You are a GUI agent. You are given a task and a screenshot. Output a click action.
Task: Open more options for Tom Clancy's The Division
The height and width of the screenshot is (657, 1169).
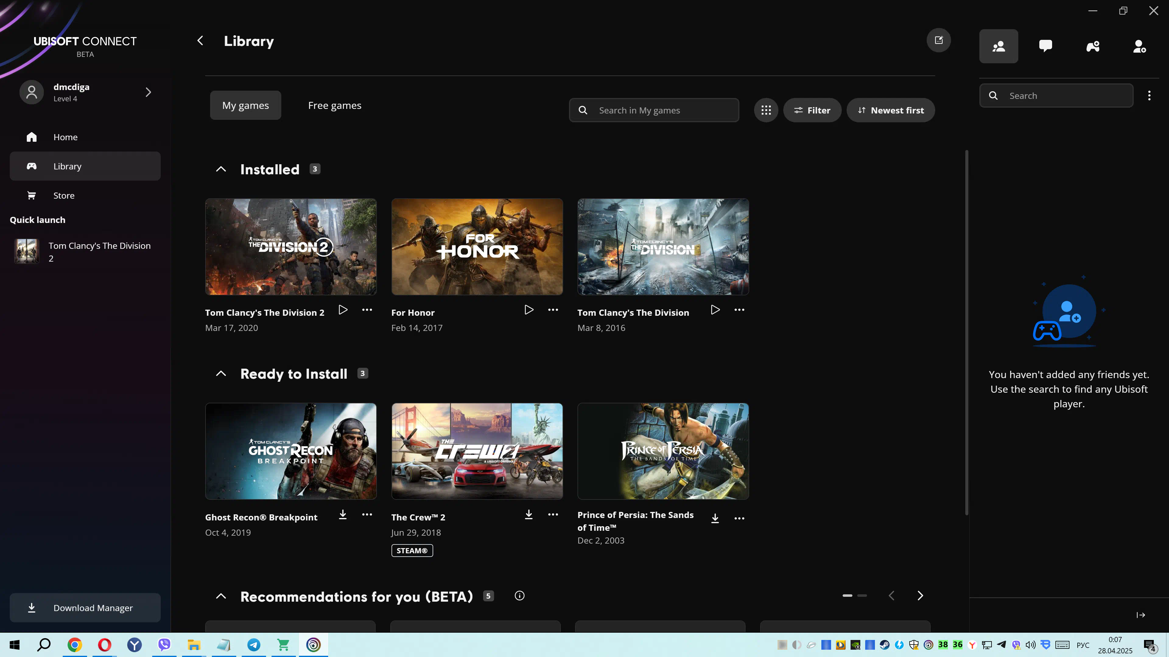pos(739,310)
